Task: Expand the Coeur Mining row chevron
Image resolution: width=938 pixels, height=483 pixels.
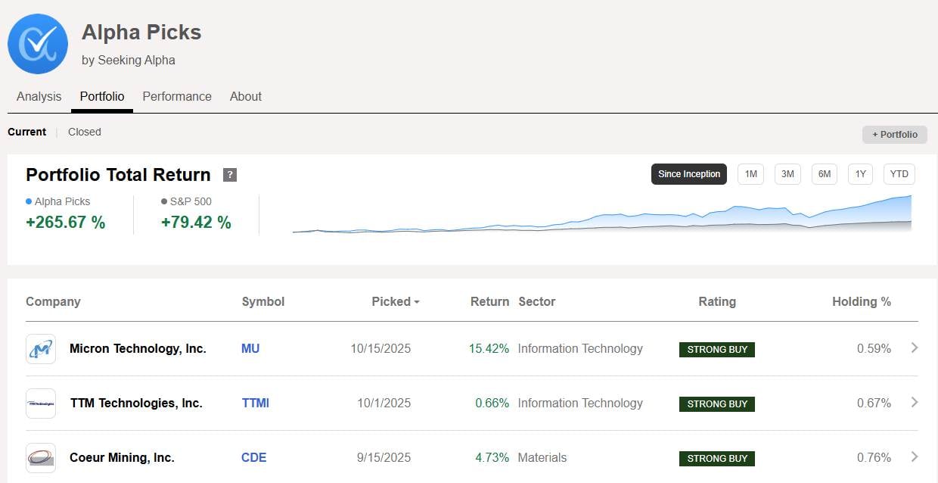Action: (x=915, y=457)
